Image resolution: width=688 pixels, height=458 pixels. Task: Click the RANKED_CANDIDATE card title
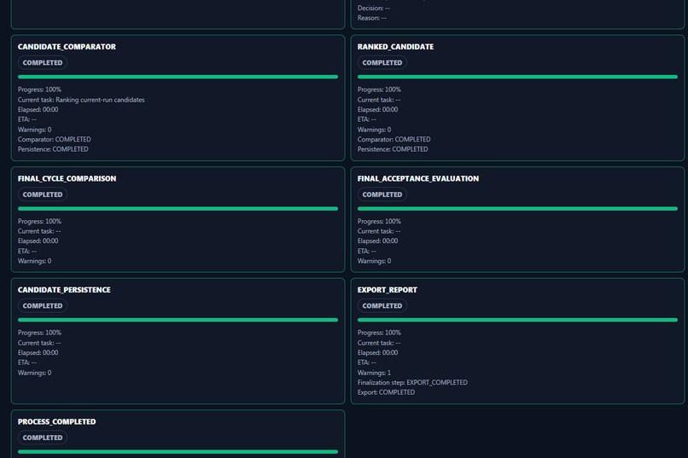point(395,46)
